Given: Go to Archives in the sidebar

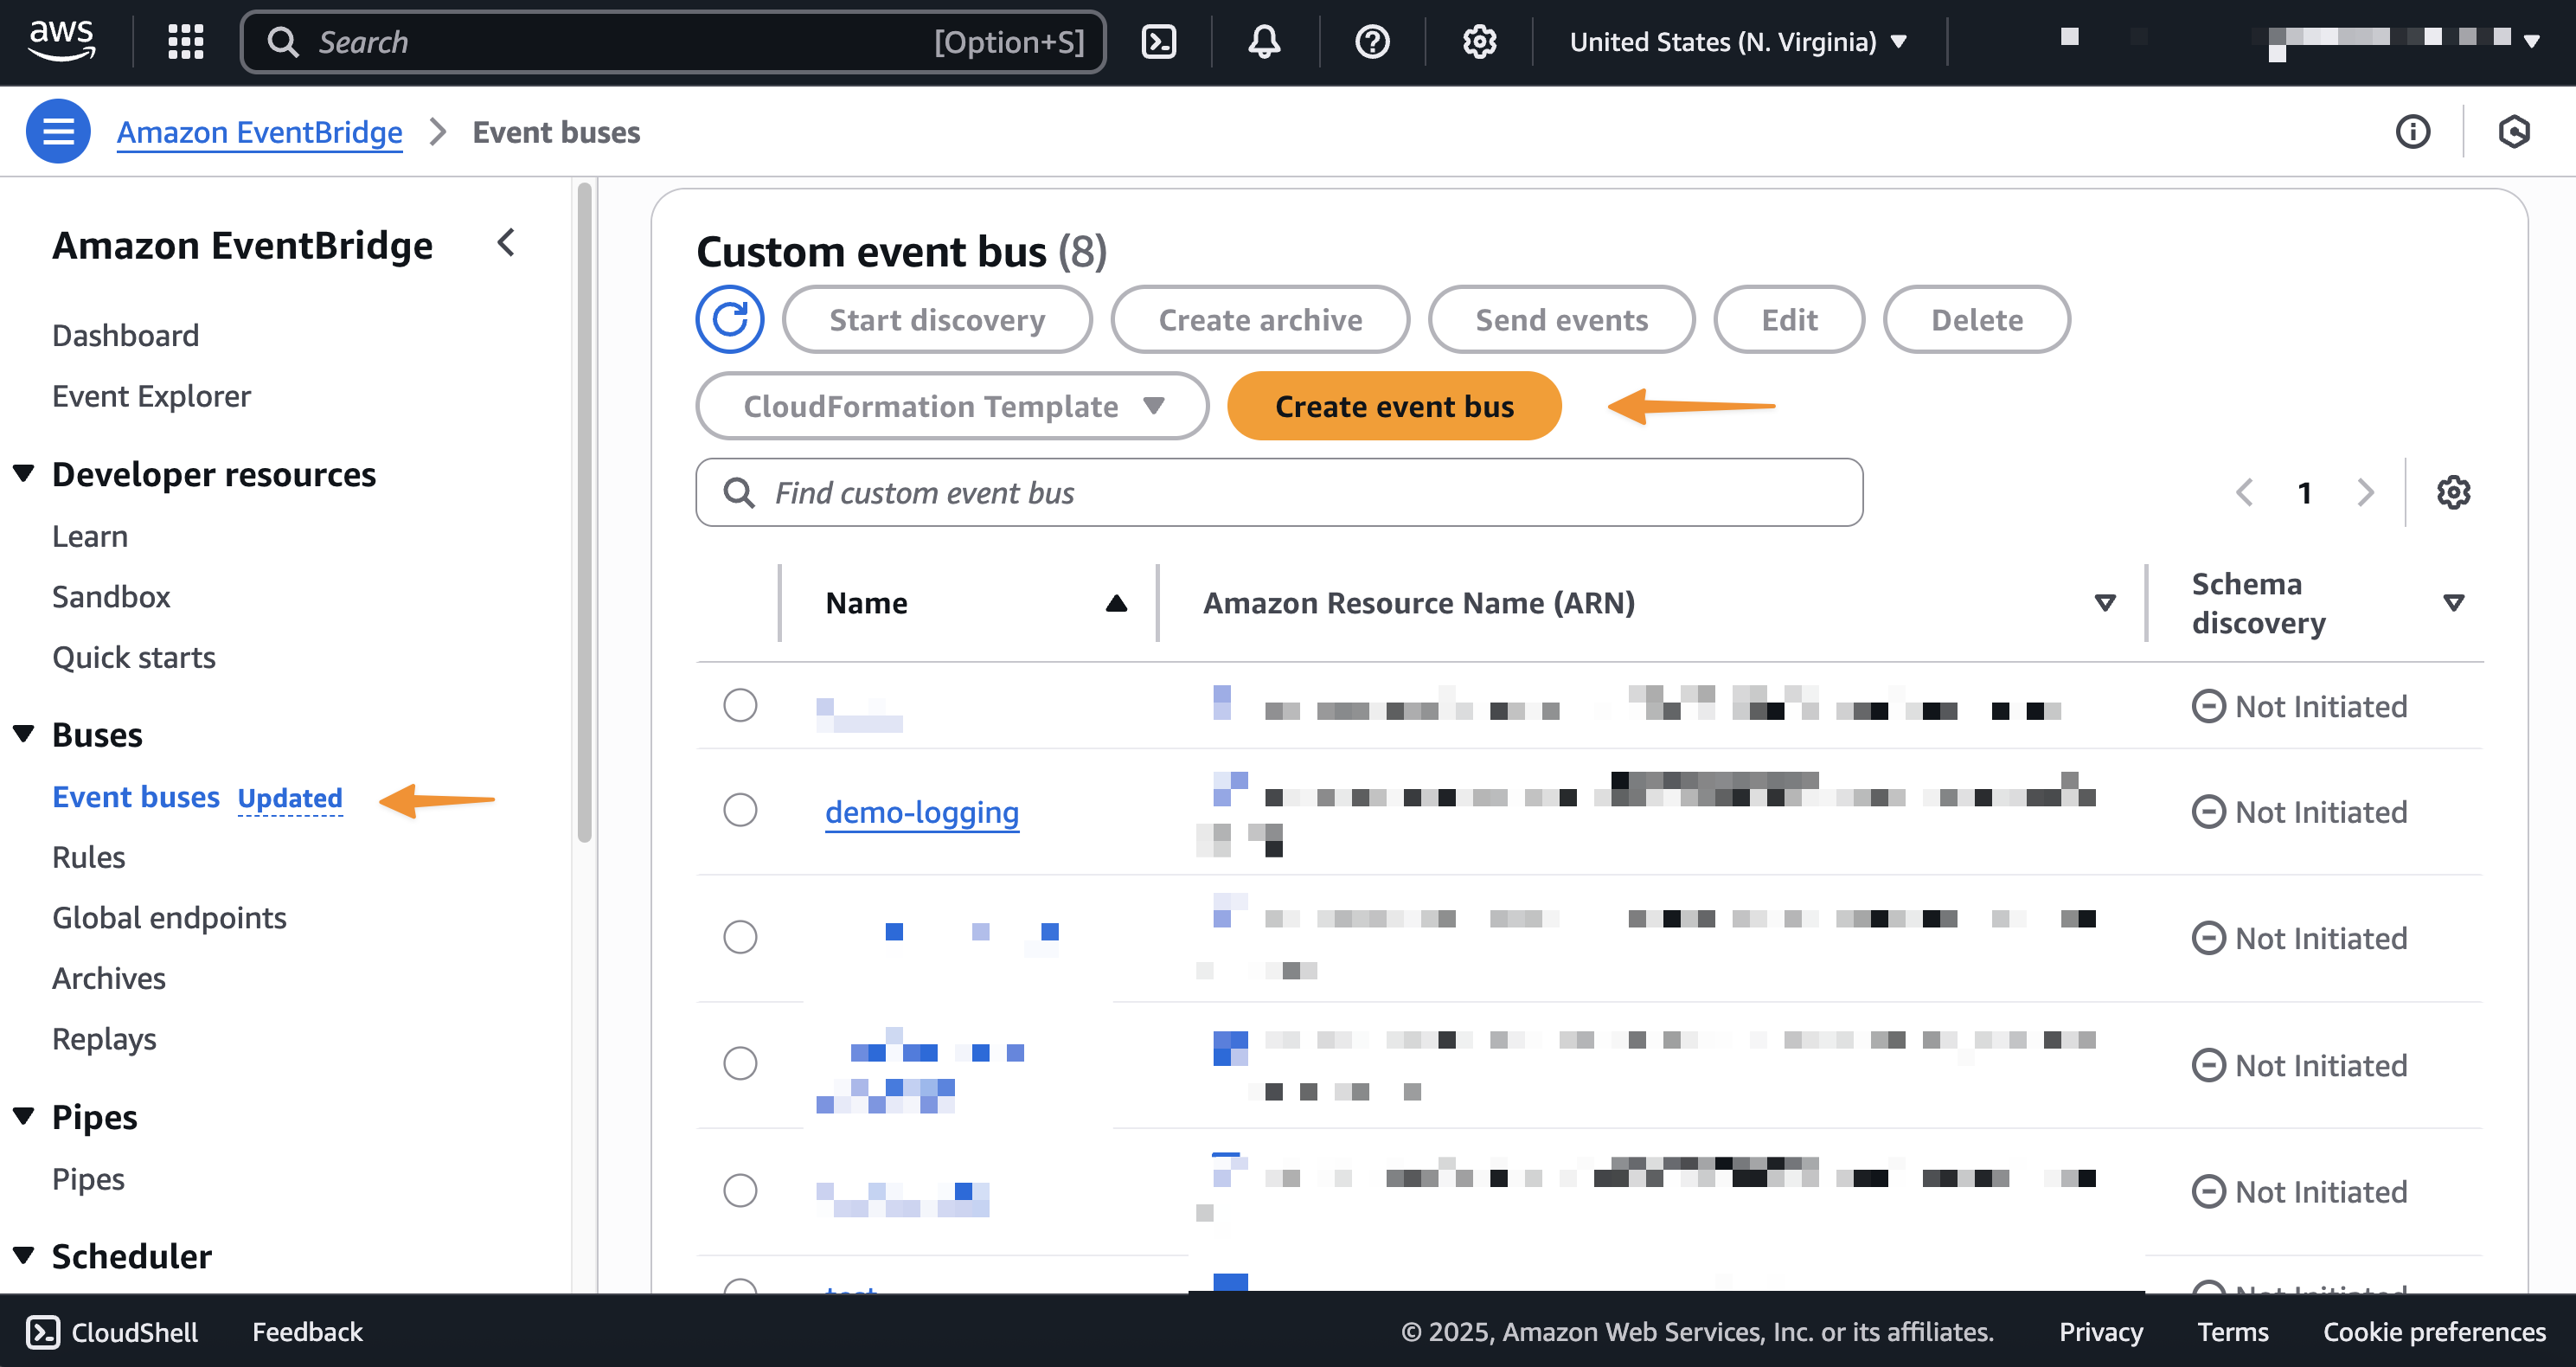Looking at the screenshot, I should [x=108, y=978].
